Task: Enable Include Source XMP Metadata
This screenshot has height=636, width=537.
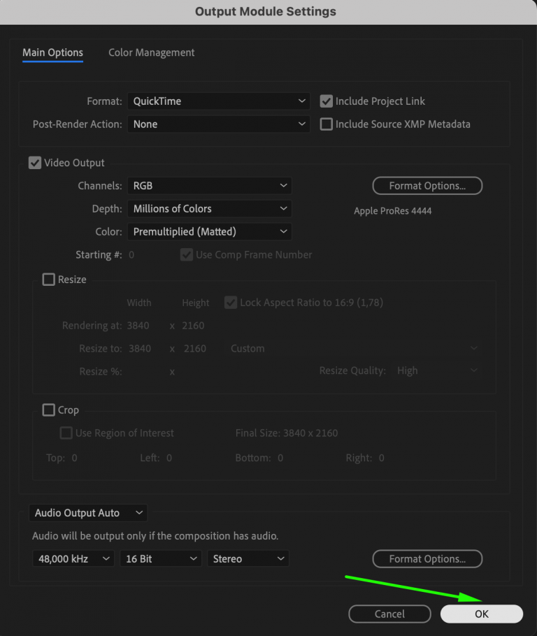Action: click(x=326, y=124)
